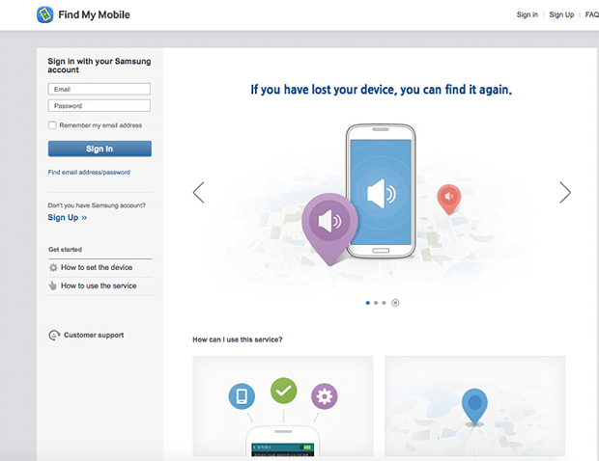This screenshot has width=599, height=461.
Task: Focus the Email input field
Action: [x=100, y=90]
